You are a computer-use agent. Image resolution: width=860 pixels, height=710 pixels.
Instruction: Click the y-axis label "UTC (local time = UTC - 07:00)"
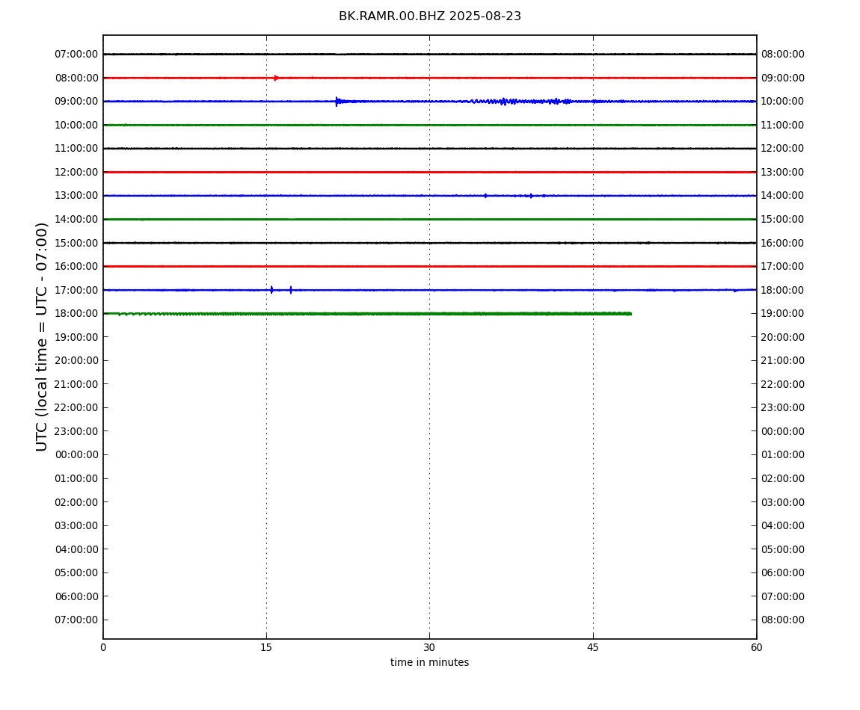42,336
